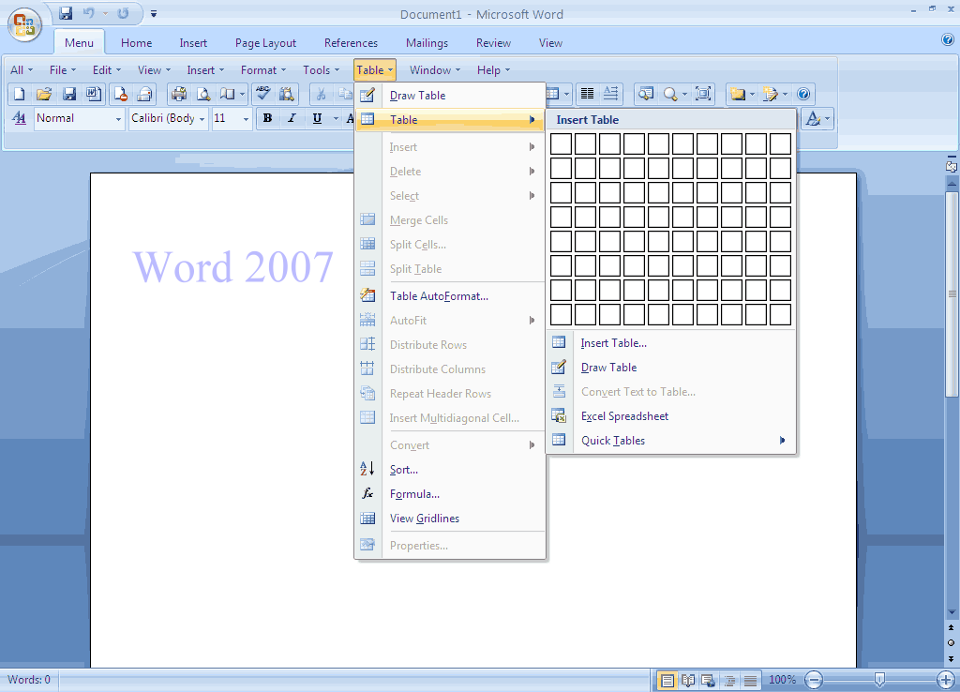Switch to Full Screen Reading view
Image resolution: width=960 pixels, height=692 pixels.
click(688, 681)
